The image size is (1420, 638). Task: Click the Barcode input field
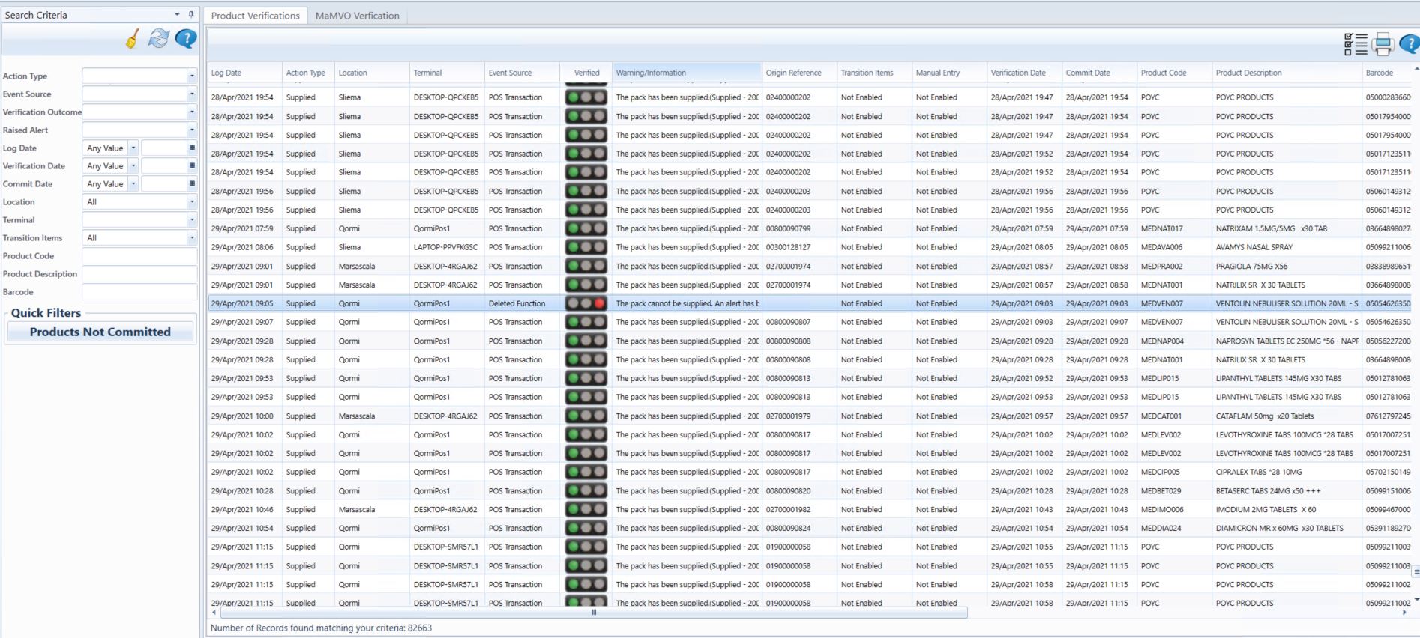coord(139,291)
